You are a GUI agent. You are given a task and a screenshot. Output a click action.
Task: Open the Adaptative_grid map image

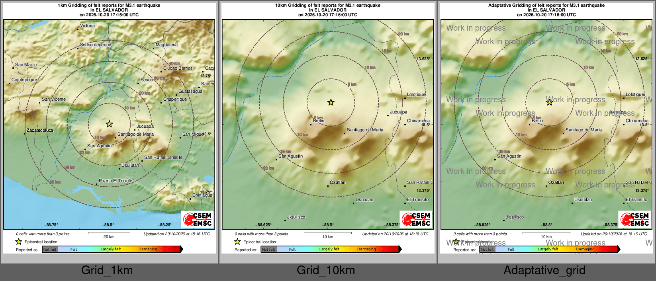pos(546,128)
